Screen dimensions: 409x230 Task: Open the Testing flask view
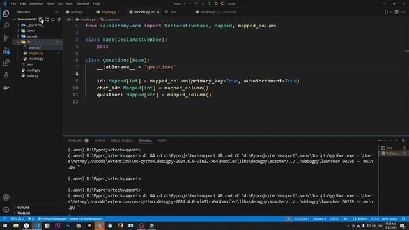[x=6, y=75]
